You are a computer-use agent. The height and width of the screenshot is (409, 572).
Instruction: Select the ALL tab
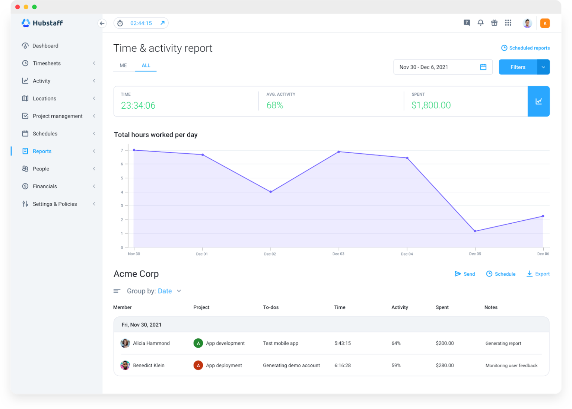(x=146, y=65)
